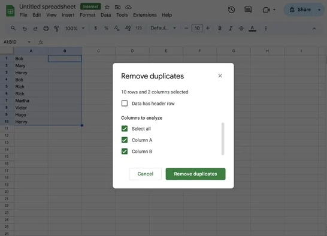Increase decimal places
Viewport: 327px width, 236px height.
[128, 28]
